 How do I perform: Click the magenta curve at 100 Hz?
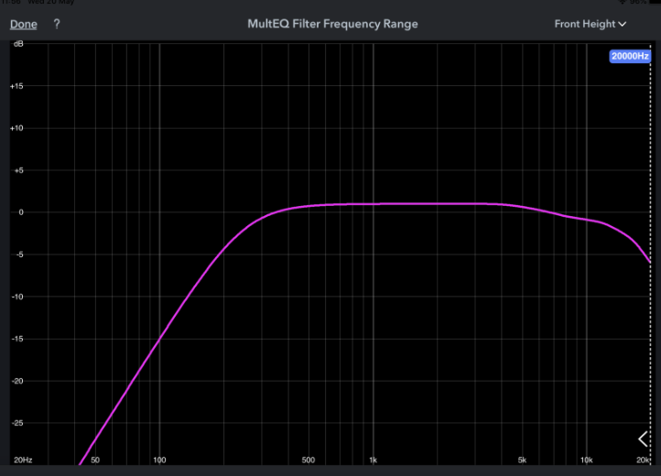click(159, 339)
